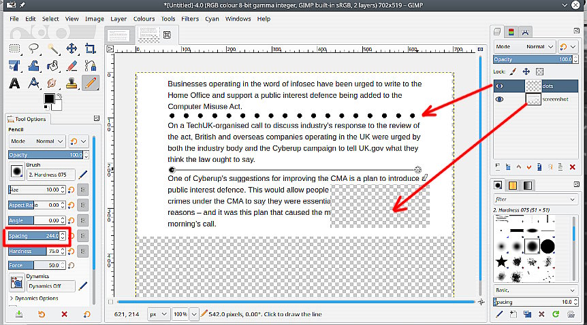The width and height of the screenshot is (587, 325).
Task: Click the black foreground colour swatch
Action: point(49,99)
